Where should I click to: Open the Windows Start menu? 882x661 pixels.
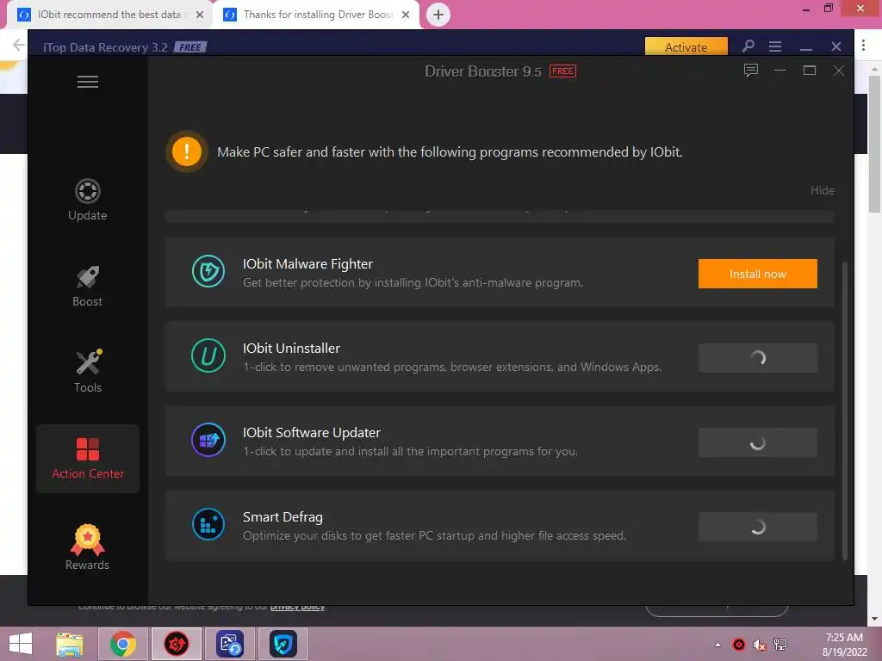[x=21, y=644]
